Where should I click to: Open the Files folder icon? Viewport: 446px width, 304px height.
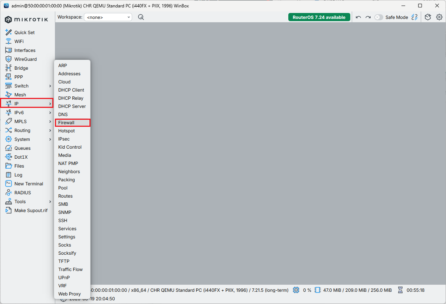pyautogui.click(x=9, y=166)
